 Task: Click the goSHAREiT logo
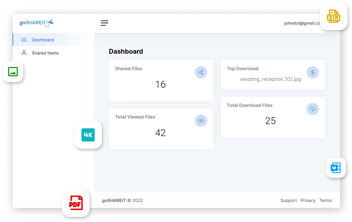click(x=36, y=23)
